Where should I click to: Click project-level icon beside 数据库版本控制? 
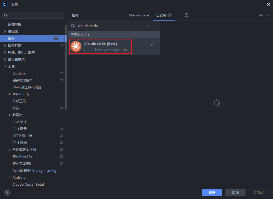click(61, 150)
